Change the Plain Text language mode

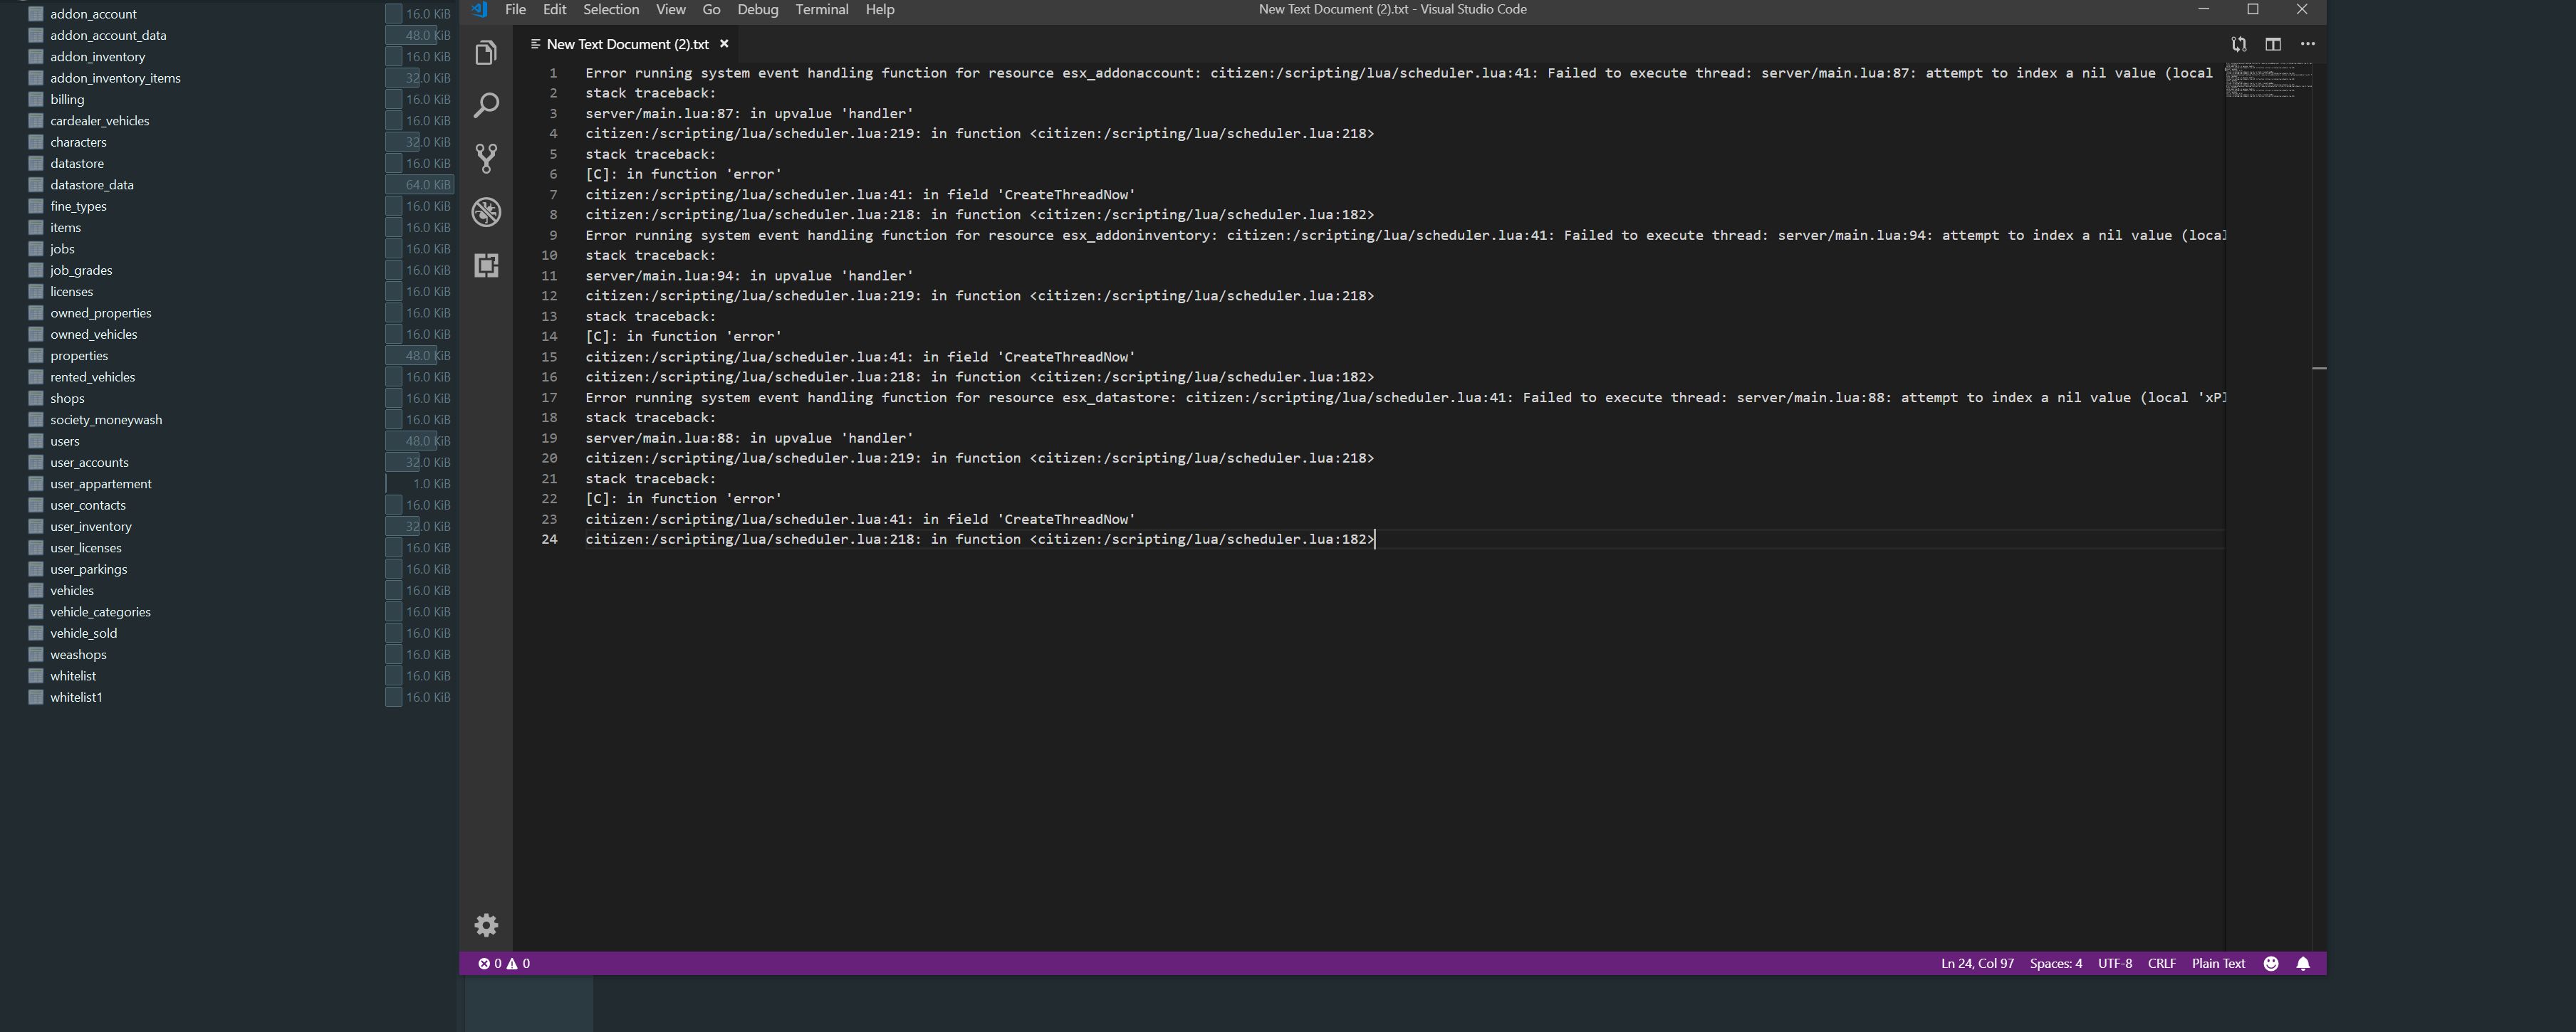(x=2218, y=963)
